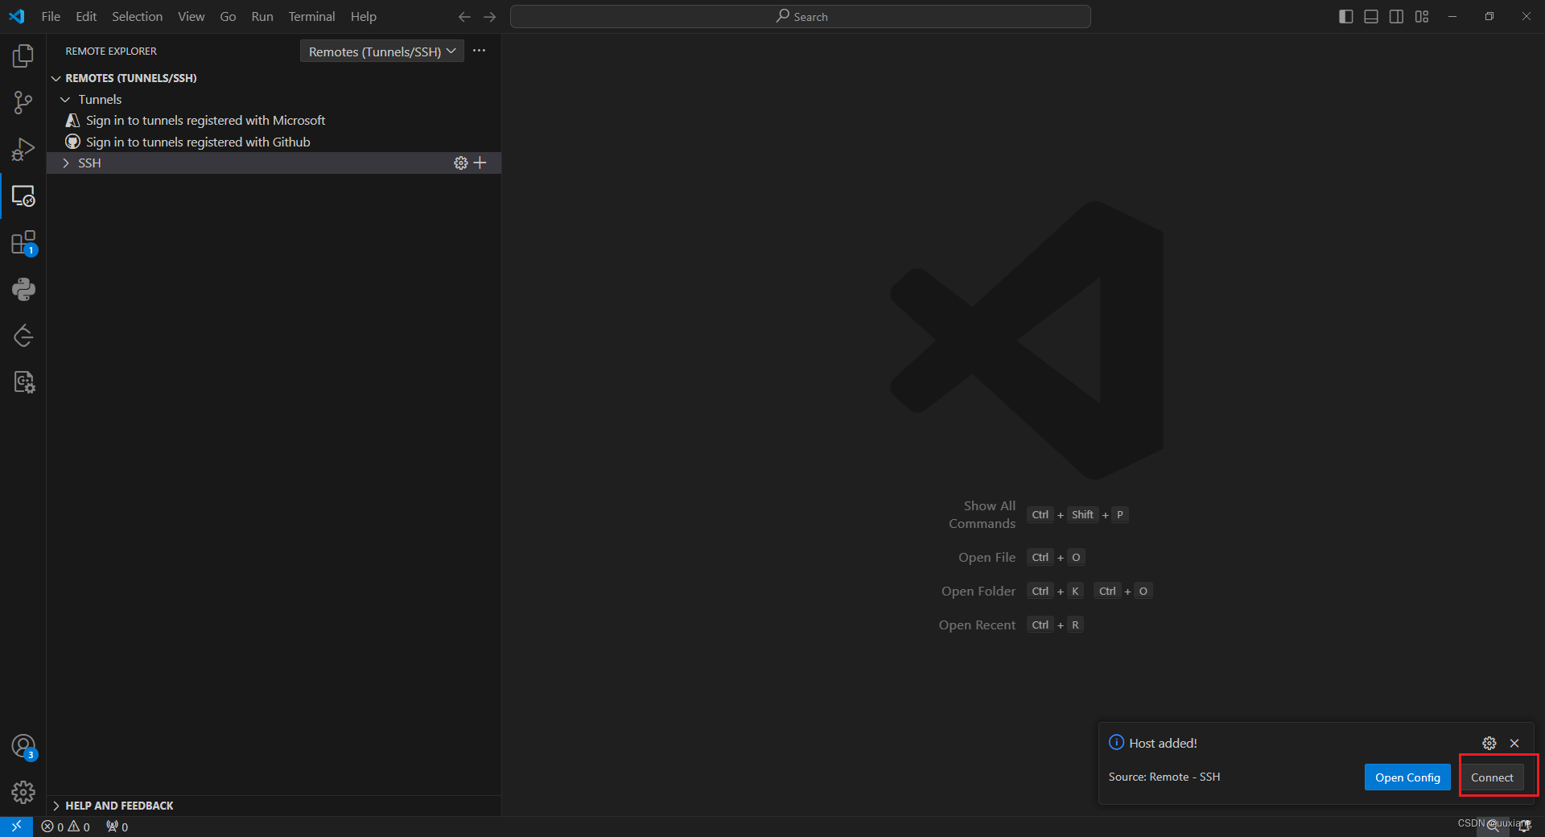This screenshot has height=837, width=1545.
Task: Click the remote indicator in status bar
Action: coord(15,827)
